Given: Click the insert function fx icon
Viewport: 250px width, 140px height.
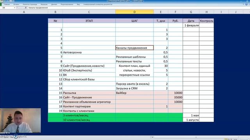Looking at the screenshot, I should coord(26,8).
